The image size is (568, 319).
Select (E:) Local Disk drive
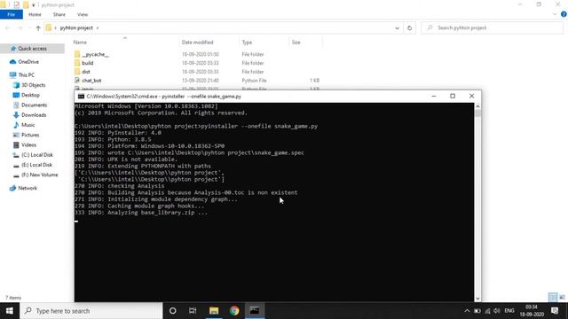(36, 165)
